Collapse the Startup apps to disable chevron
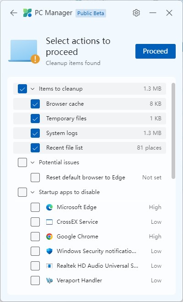Image resolution: width=183 pixels, height=302 pixels. pos(32,192)
